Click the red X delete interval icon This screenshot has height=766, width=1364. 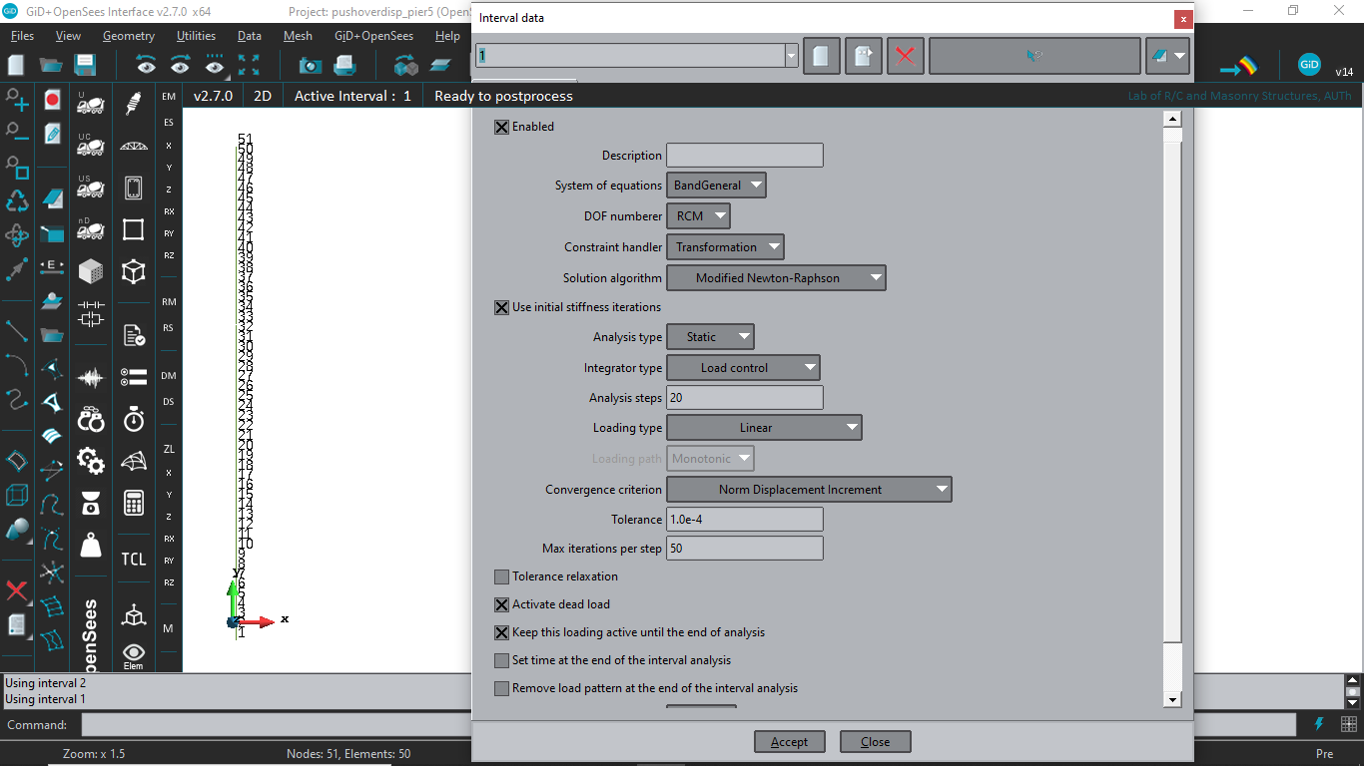pos(905,55)
